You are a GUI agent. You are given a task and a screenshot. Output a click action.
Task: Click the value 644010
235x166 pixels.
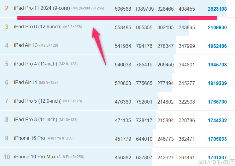[144, 139]
